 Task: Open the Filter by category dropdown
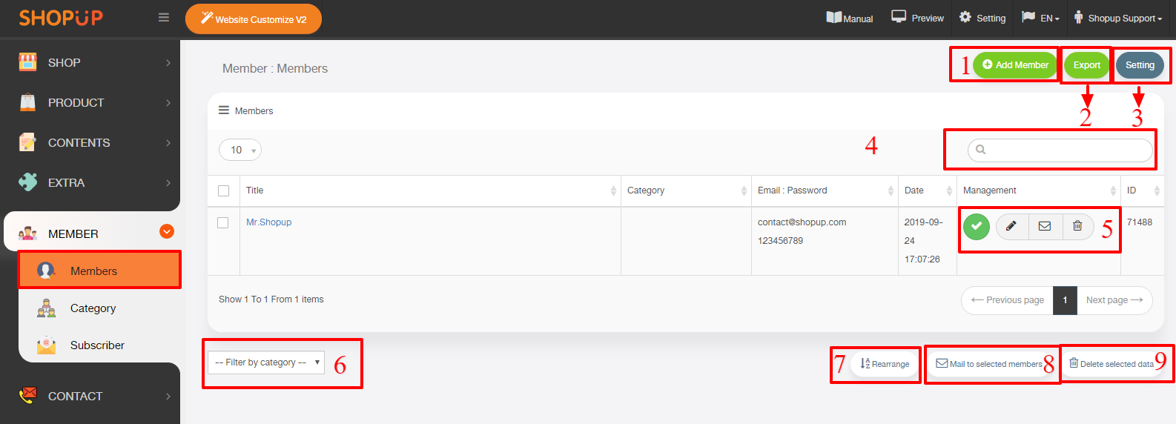pyautogui.click(x=266, y=362)
